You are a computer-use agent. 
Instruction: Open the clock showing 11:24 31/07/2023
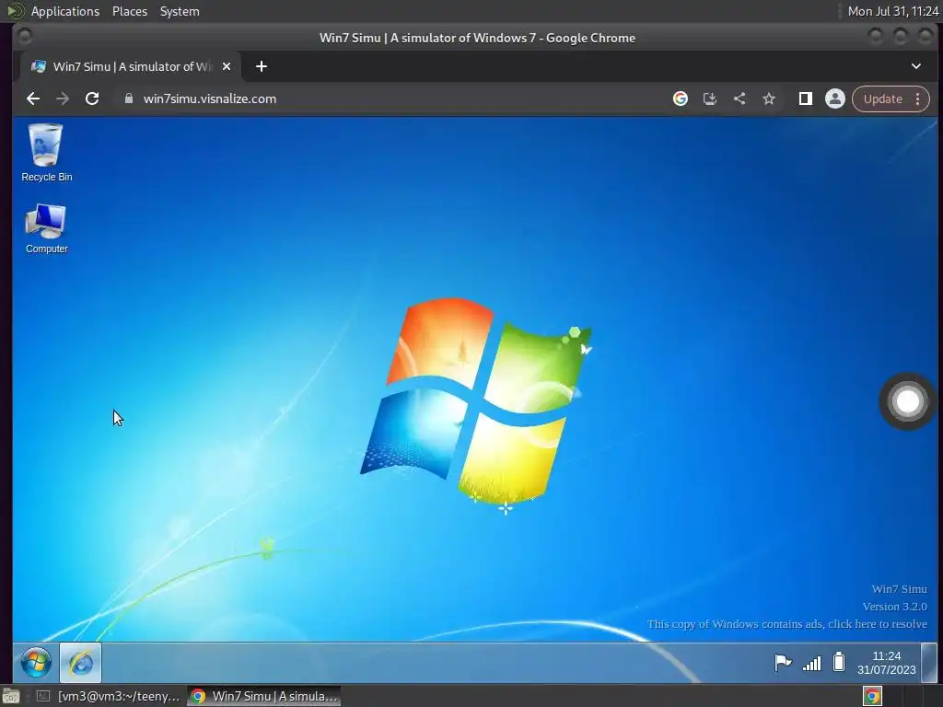point(887,663)
